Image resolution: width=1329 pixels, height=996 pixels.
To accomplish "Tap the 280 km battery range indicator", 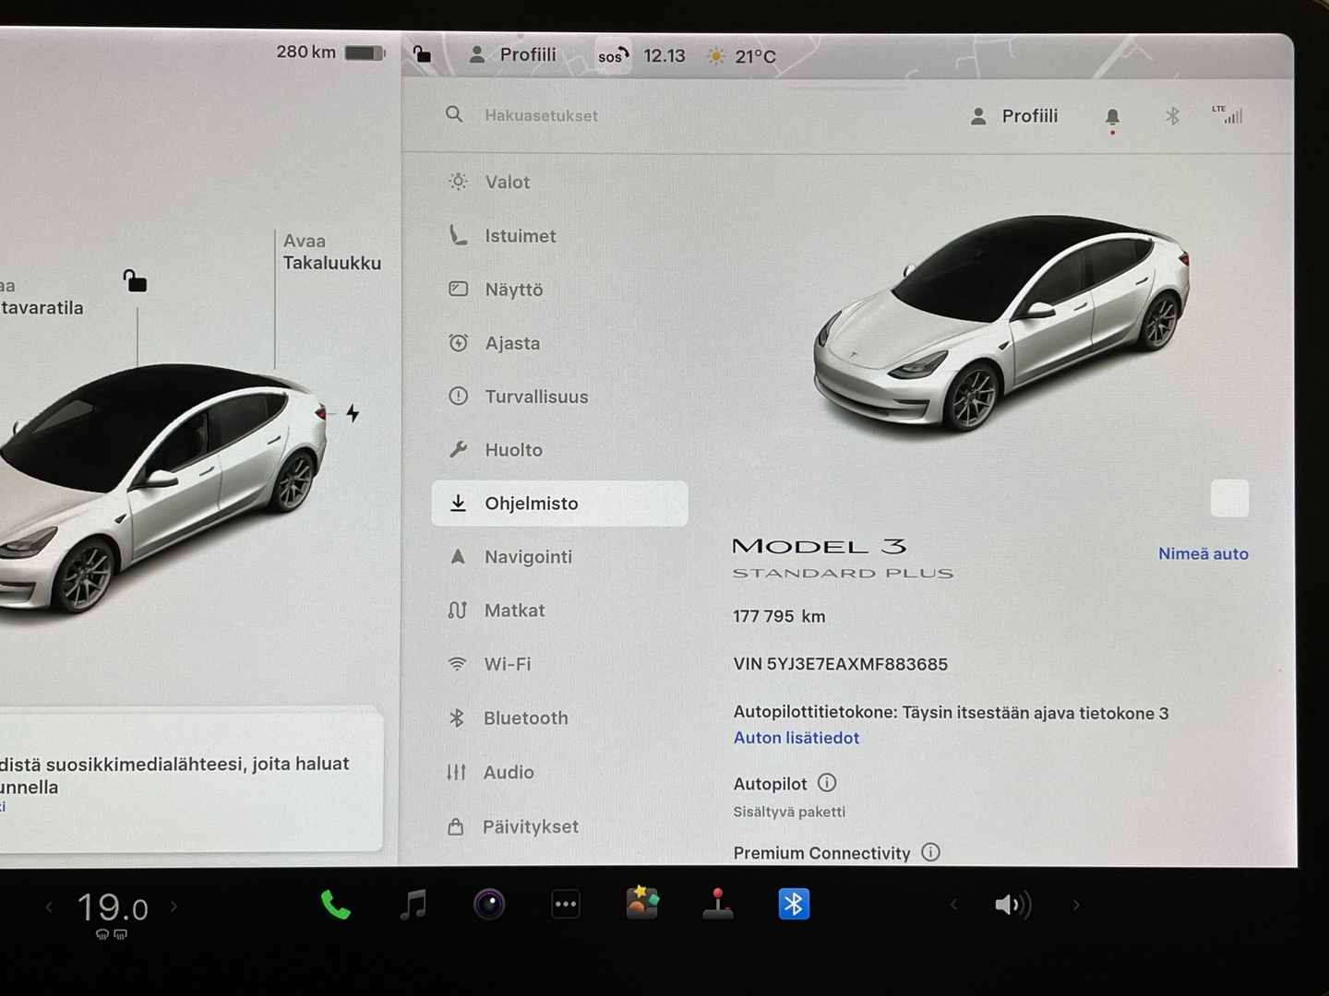I will (x=330, y=53).
